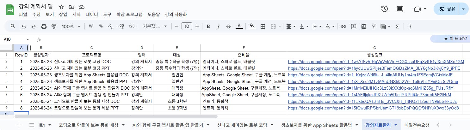
Task: Click the move to folder icon
Action: [x=71, y=7]
